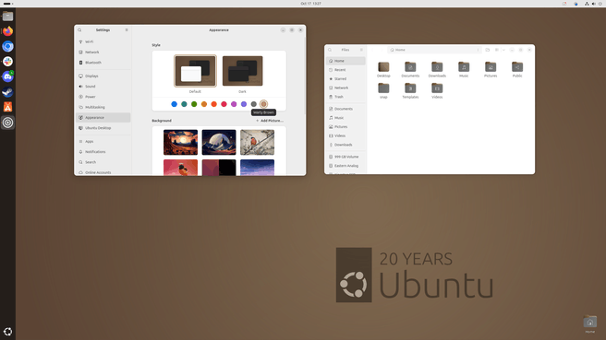Open Notifications settings panel
The height and width of the screenshot is (340, 606).
(x=103, y=152)
